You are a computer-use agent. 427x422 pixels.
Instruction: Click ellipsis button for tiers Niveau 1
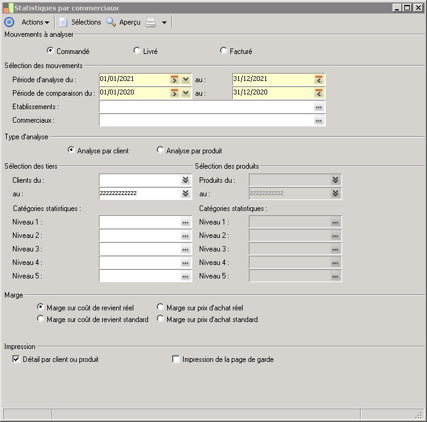tap(185, 222)
